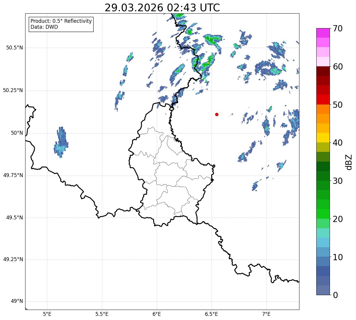The image size is (356, 320).
Task: Click the dark maroon swatch just below 60
Action: tap(323, 71)
